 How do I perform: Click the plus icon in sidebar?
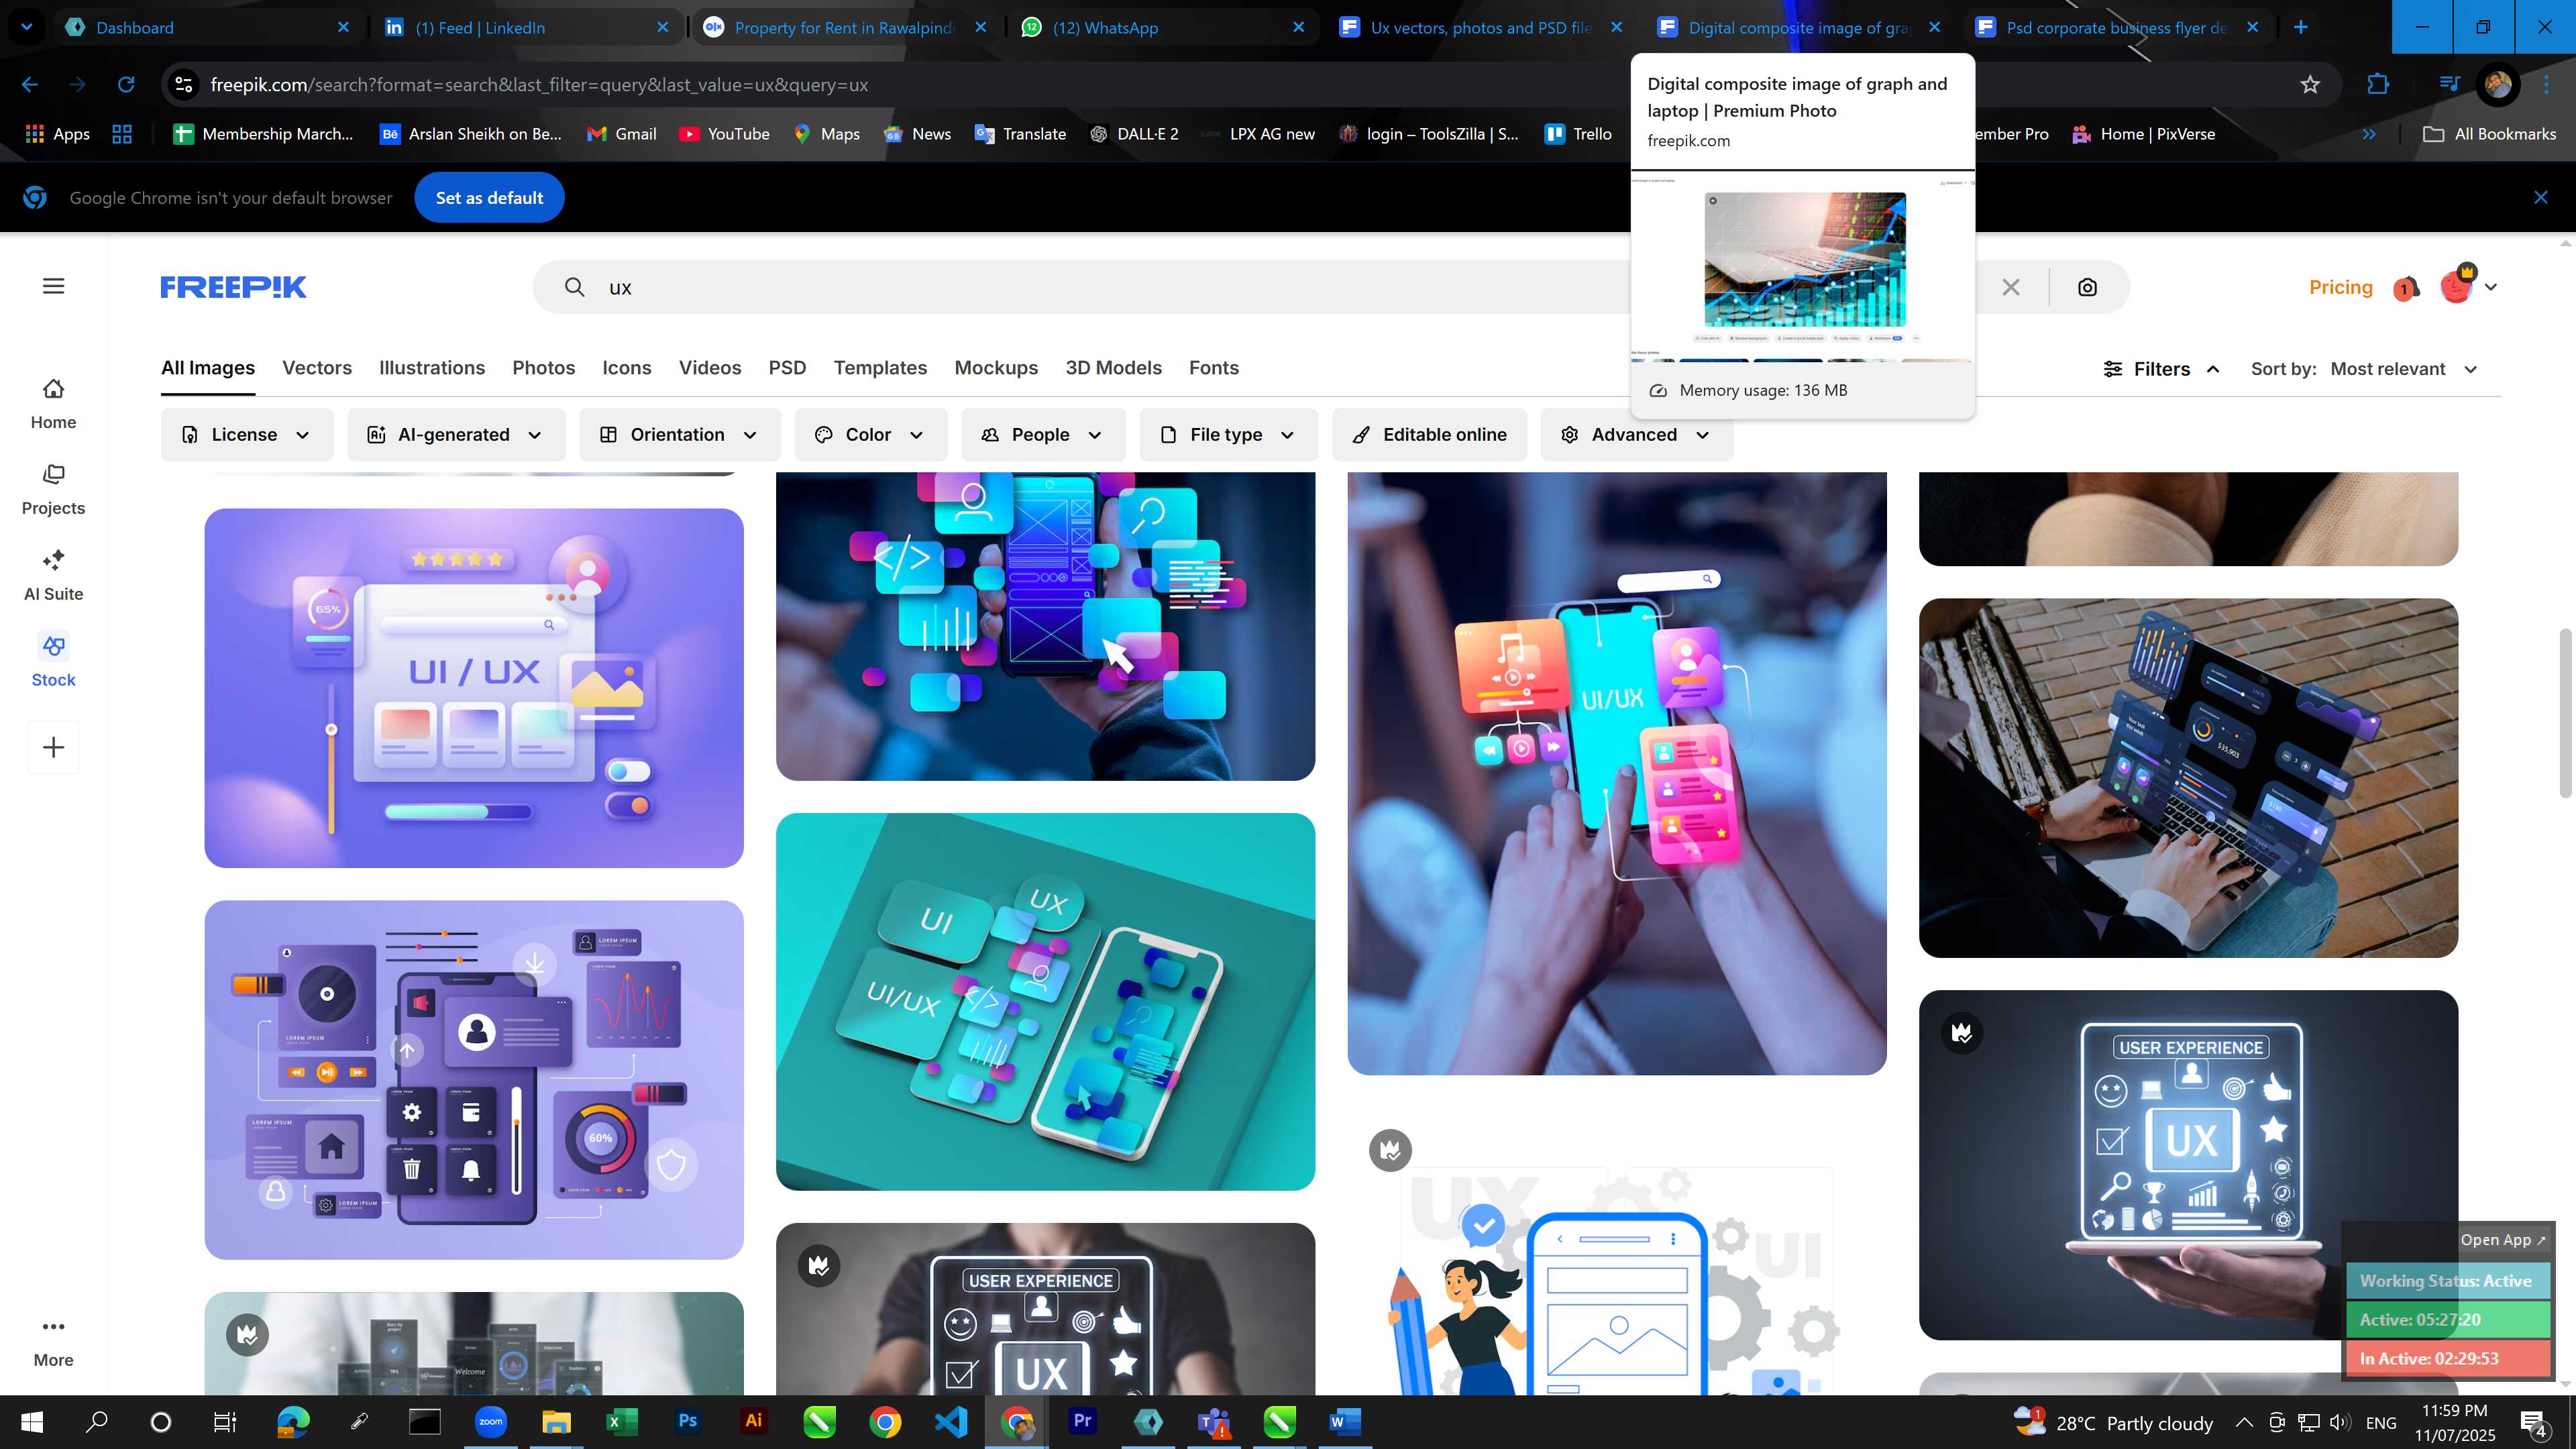[53, 747]
